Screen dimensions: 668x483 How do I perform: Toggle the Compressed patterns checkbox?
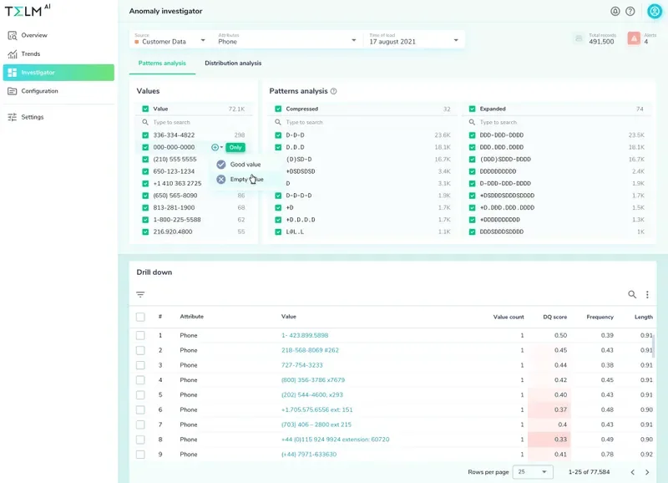point(278,109)
